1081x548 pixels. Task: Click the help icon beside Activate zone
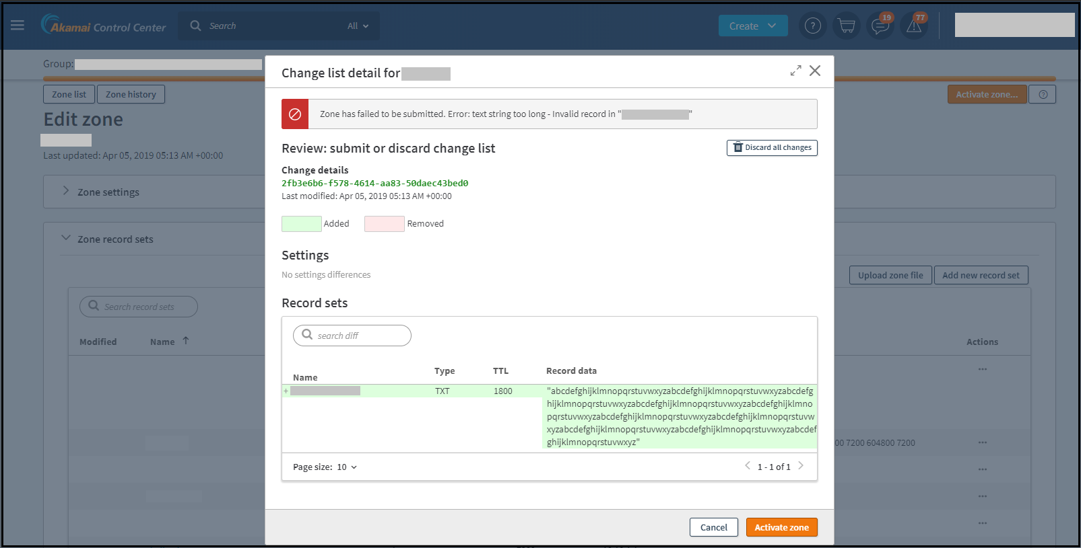pyautogui.click(x=1043, y=95)
